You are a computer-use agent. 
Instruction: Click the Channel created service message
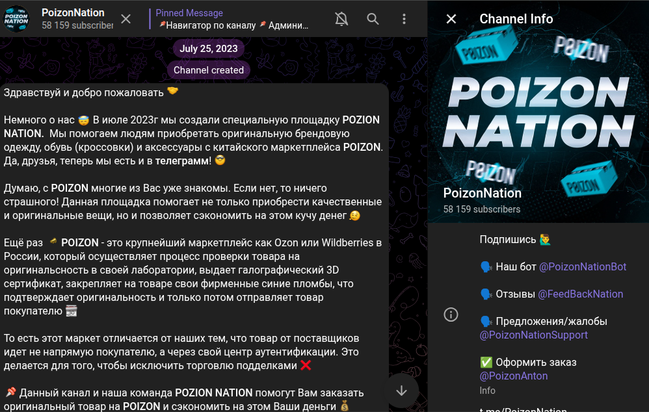[209, 70]
